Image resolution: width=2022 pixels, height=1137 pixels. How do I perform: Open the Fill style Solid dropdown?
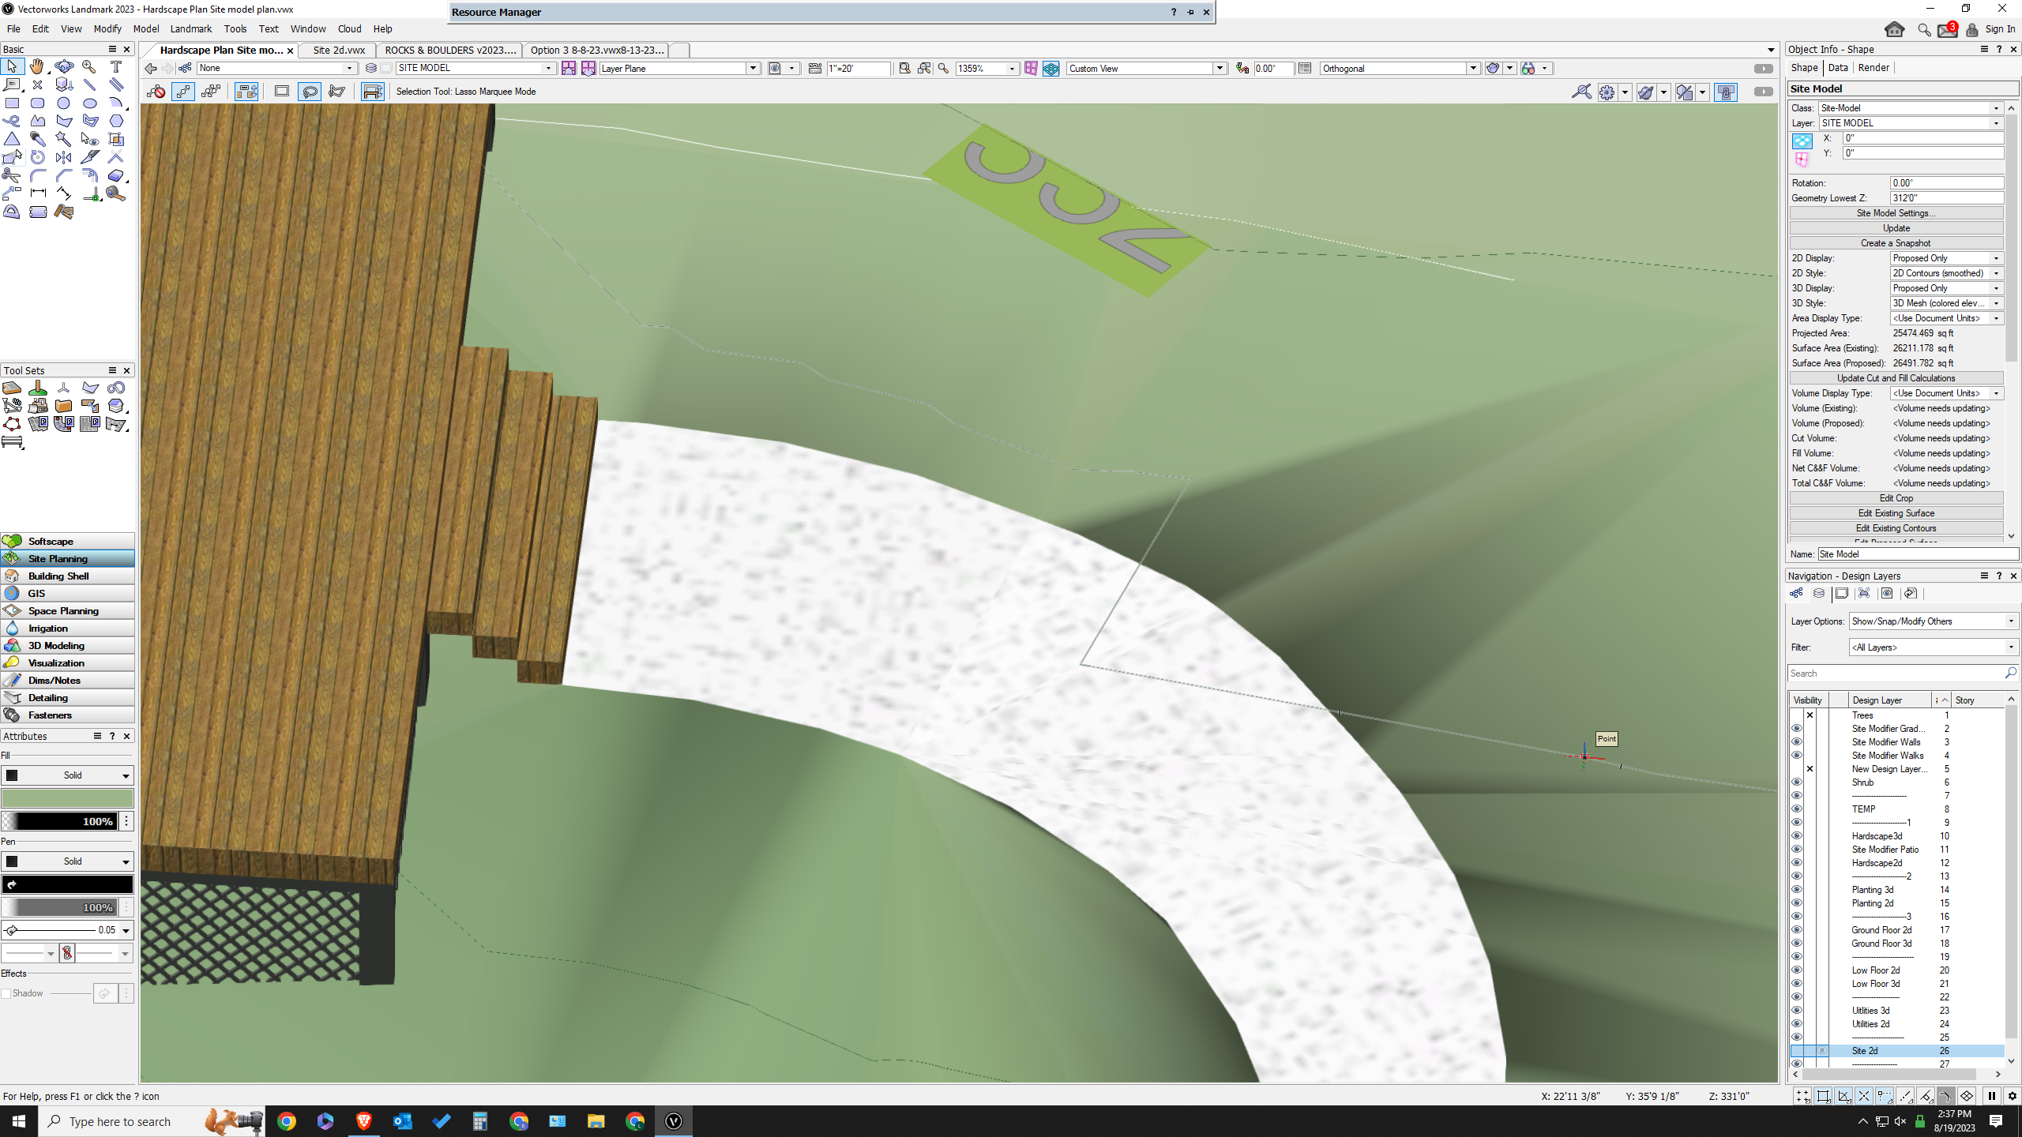[67, 775]
